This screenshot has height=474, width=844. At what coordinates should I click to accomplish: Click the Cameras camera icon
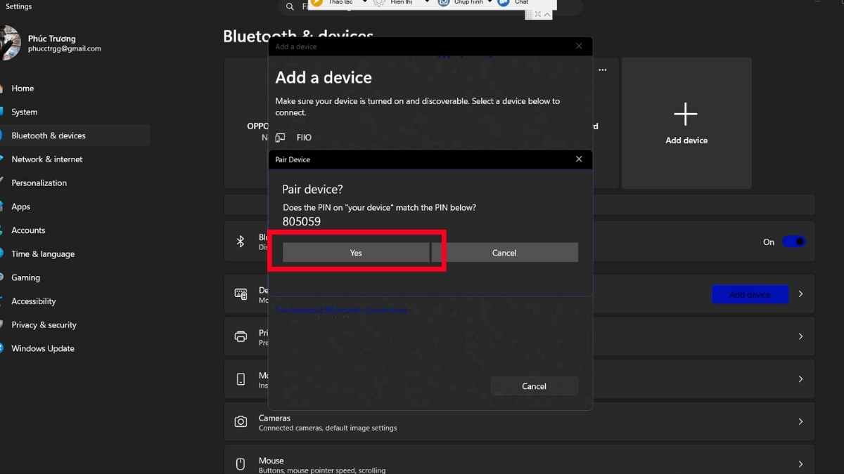(x=241, y=422)
